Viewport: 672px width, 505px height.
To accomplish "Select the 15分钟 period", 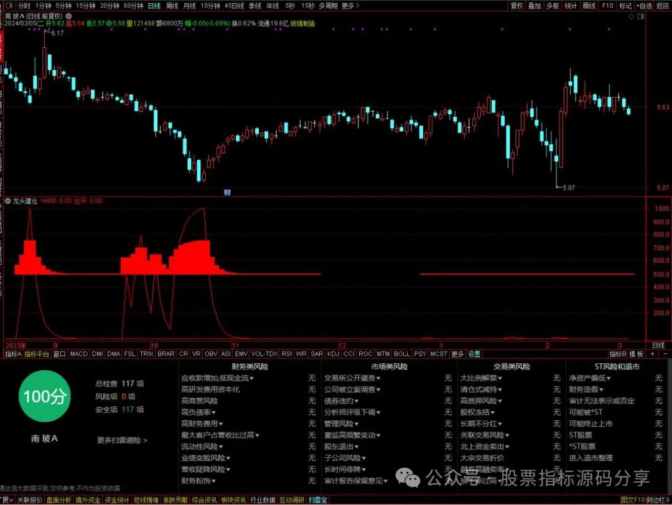I will click(85, 6).
